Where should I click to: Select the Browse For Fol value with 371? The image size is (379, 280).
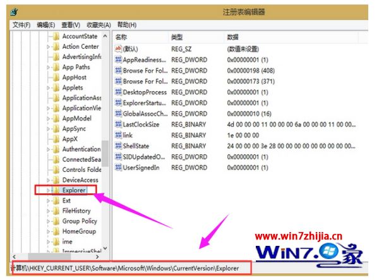pyautogui.click(x=145, y=82)
